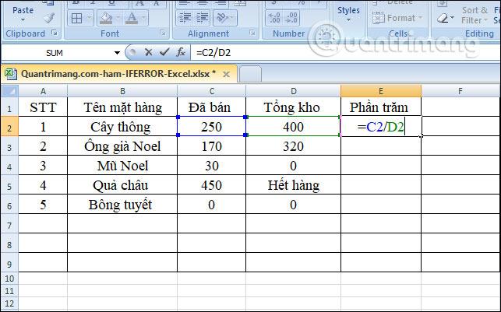
Task: Select the row 7 header
Action: pyautogui.click(x=9, y=224)
